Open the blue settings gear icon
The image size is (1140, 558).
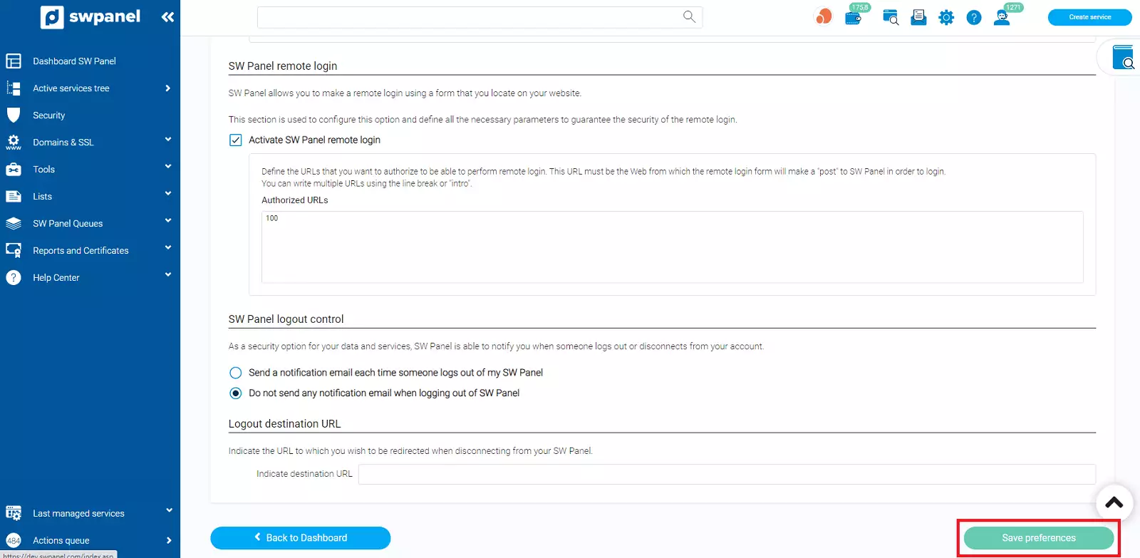[x=946, y=18]
